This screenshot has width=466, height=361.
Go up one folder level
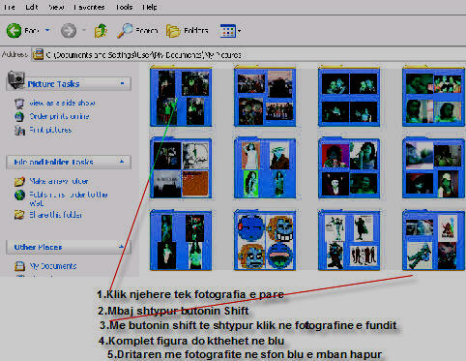[101, 31]
